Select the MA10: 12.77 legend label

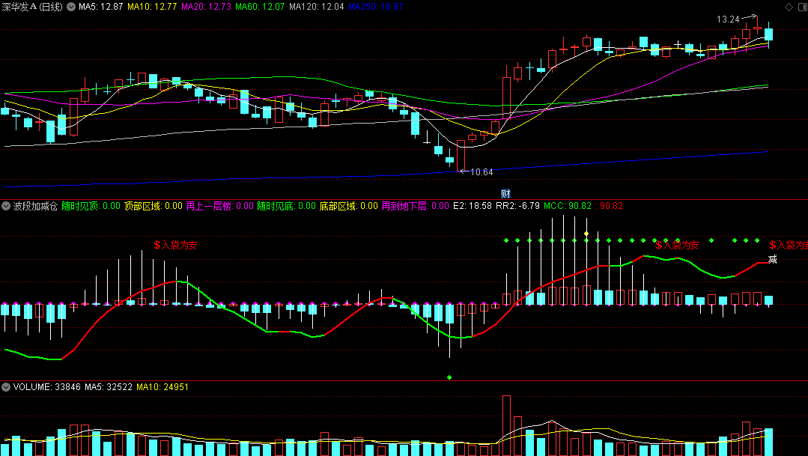point(152,7)
